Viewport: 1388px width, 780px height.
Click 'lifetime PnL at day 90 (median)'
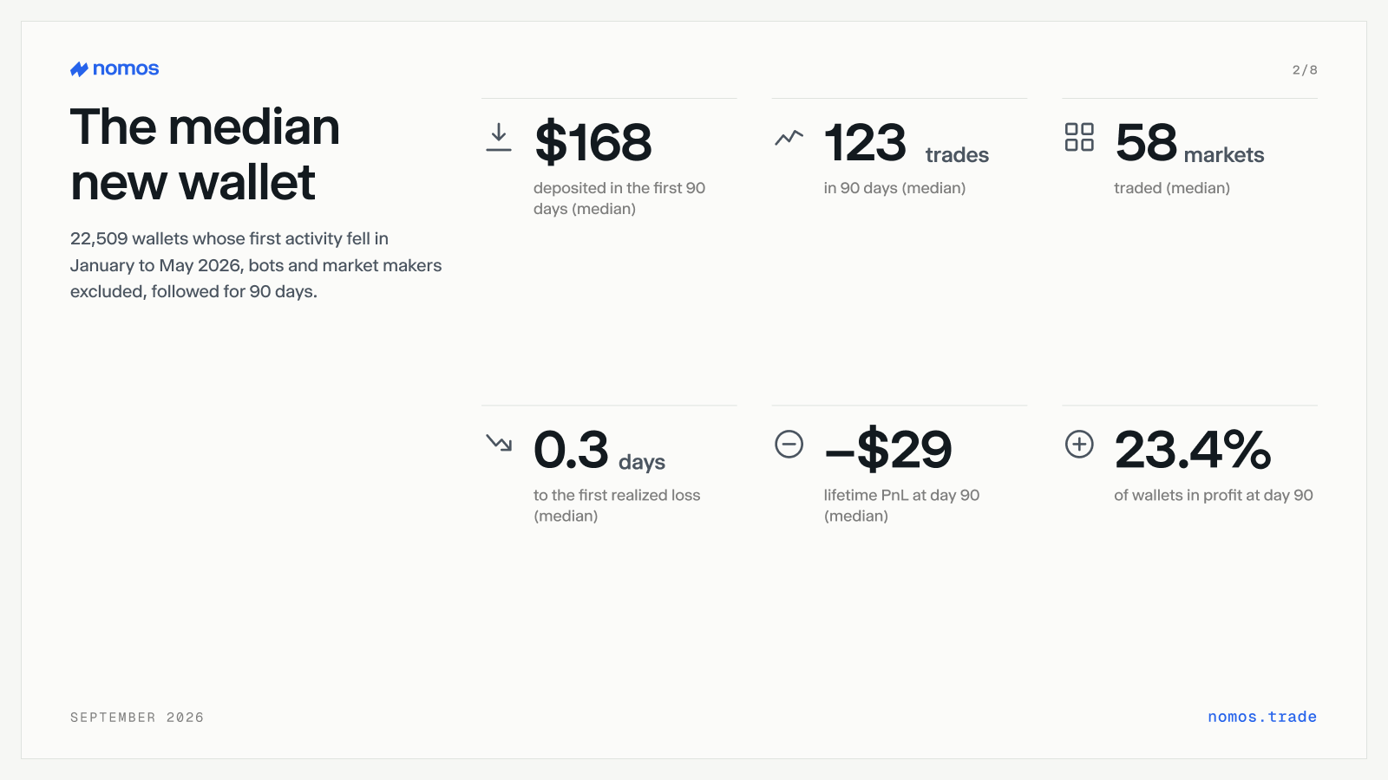click(901, 505)
